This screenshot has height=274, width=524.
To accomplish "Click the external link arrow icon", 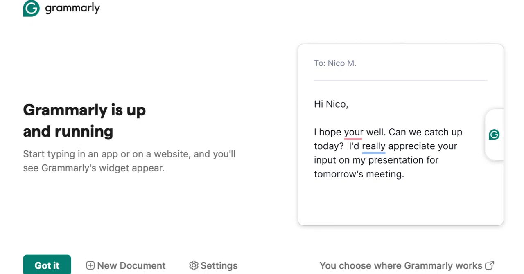I will click(x=489, y=265).
